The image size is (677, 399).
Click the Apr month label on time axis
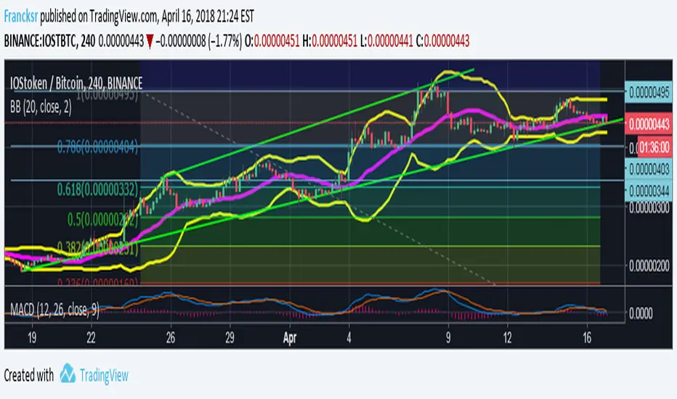pos(290,338)
